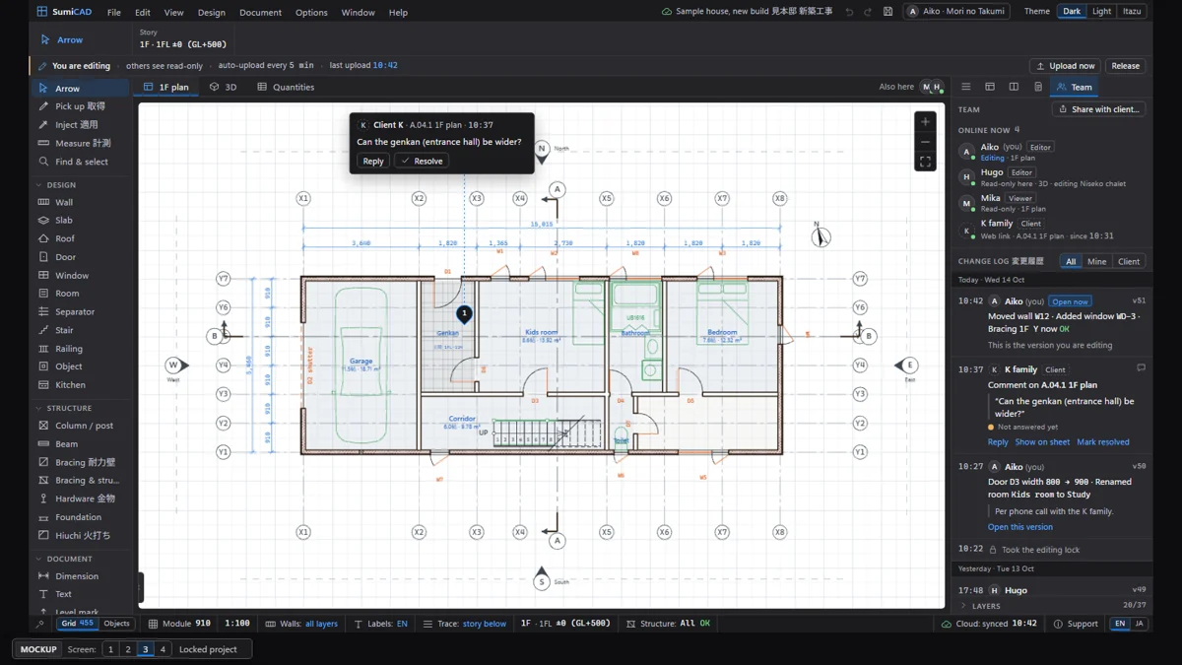
Task: Switch theme to Light
Action: tap(1101, 12)
